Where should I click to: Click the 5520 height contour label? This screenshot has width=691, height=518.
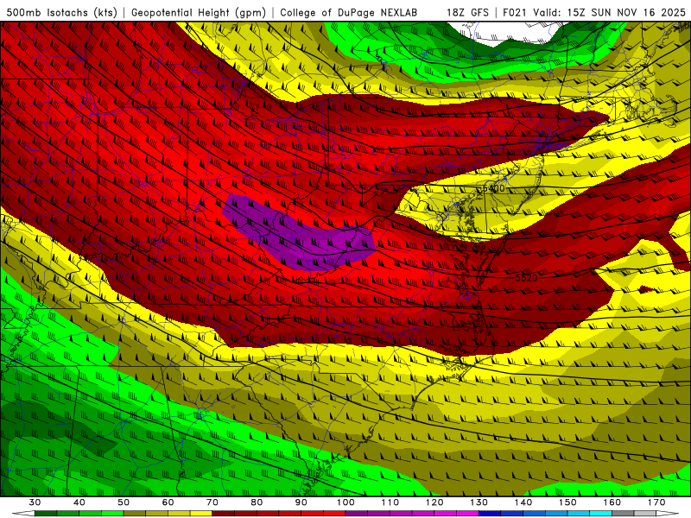pyautogui.click(x=527, y=278)
